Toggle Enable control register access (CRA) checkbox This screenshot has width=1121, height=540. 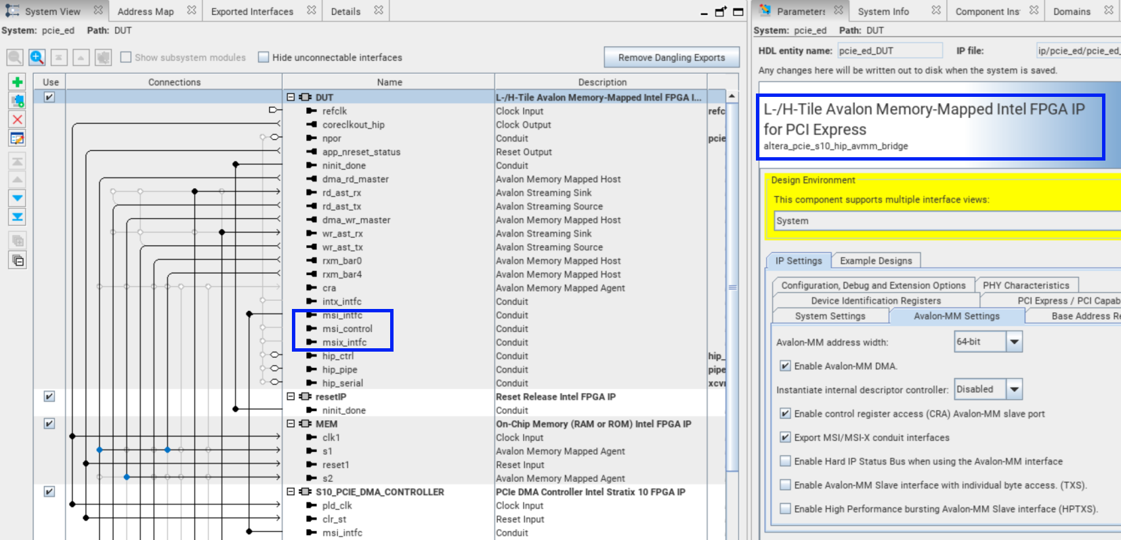point(785,413)
